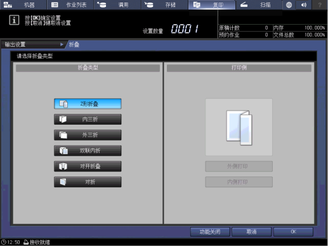Click the 内存 100.000% entry
This screenshot has height=246, width=328.
299,28
